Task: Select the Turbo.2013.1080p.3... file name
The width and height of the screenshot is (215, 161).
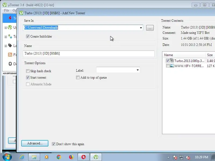Action: (x=189, y=61)
